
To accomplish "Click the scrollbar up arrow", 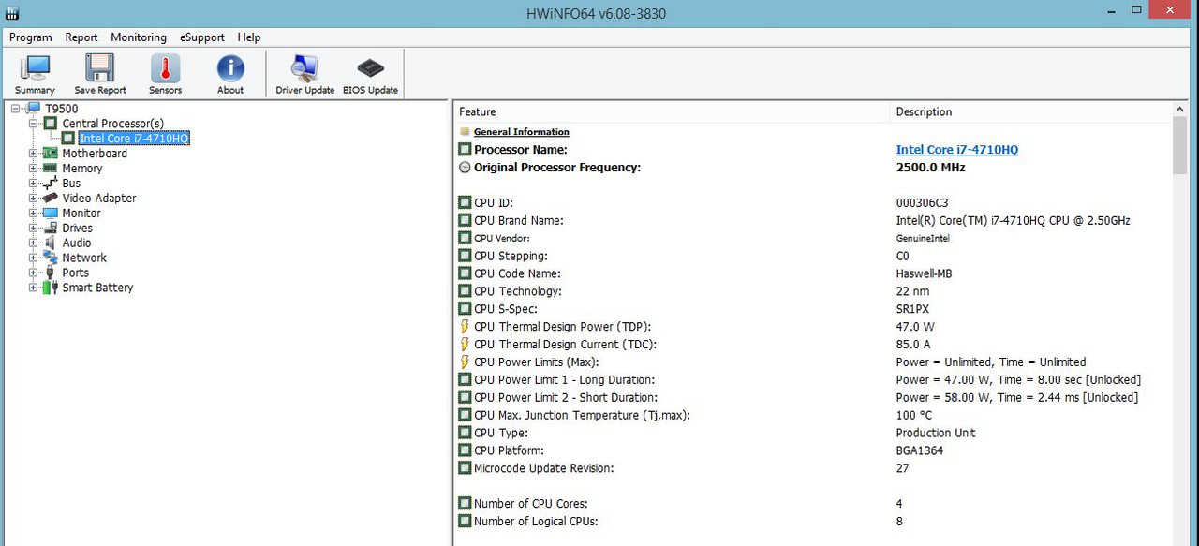I will [x=1179, y=110].
